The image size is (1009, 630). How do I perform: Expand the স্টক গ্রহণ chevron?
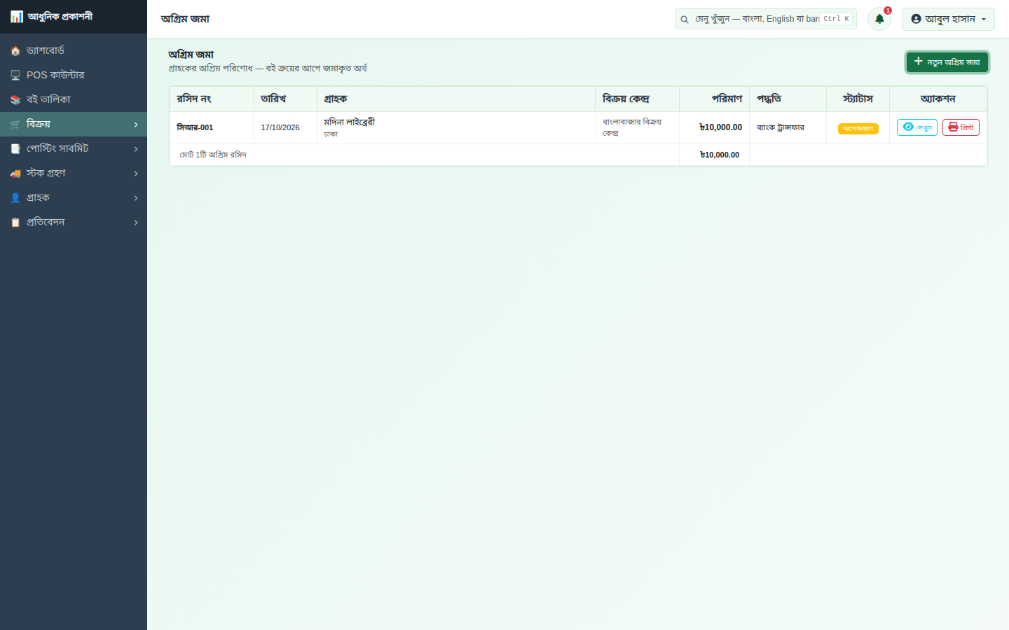pyautogui.click(x=136, y=174)
